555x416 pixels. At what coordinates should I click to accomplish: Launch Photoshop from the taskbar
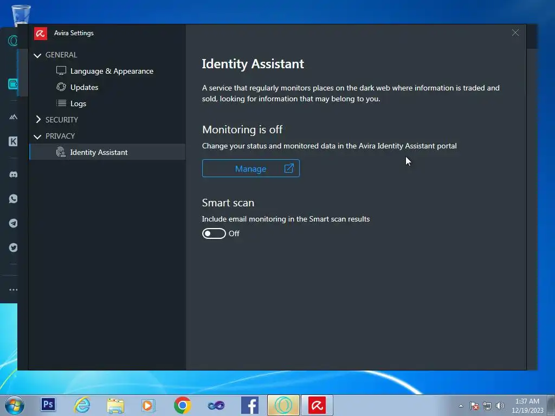[x=48, y=404]
